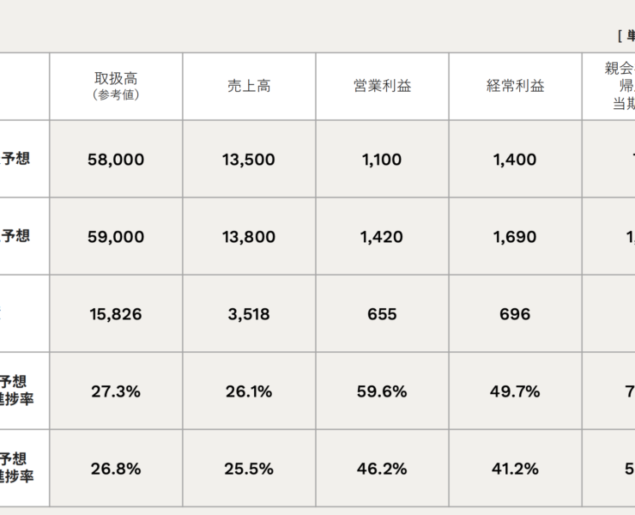Select the 13,500 sales cell
Image resolution: width=635 pixels, height=515 pixels.
(x=249, y=160)
